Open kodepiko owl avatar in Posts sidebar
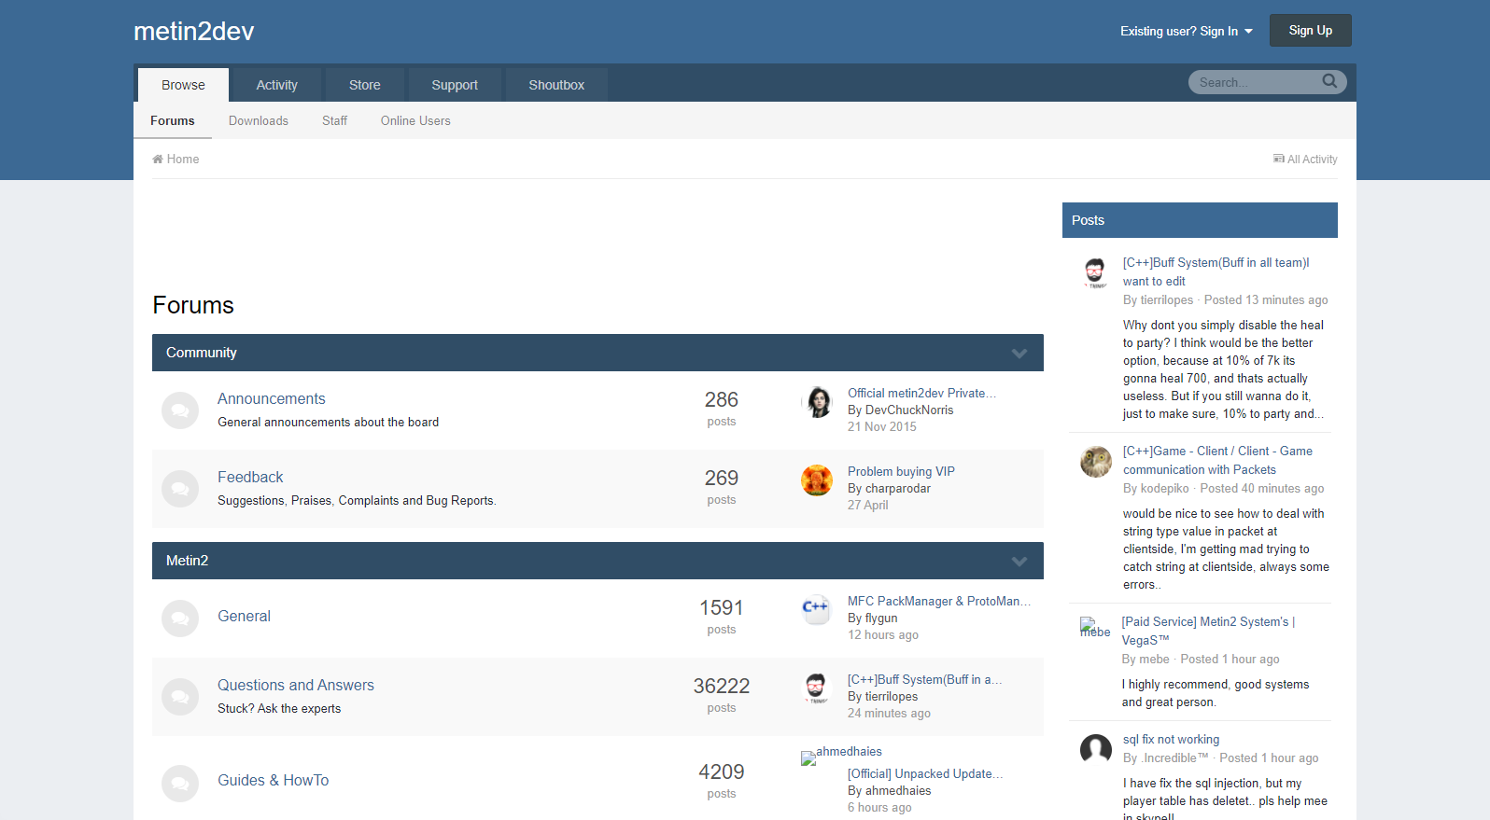The width and height of the screenshot is (1490, 820). pos(1096,461)
